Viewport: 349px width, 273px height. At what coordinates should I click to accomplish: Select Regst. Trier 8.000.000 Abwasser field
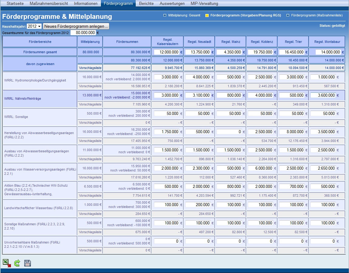[292, 132]
